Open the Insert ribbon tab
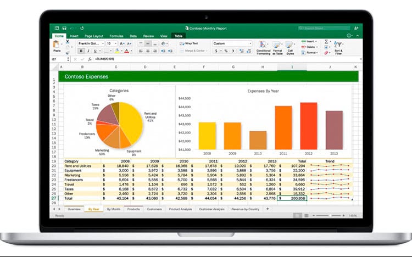Screen dimensions: 412x257 [x=74, y=36]
